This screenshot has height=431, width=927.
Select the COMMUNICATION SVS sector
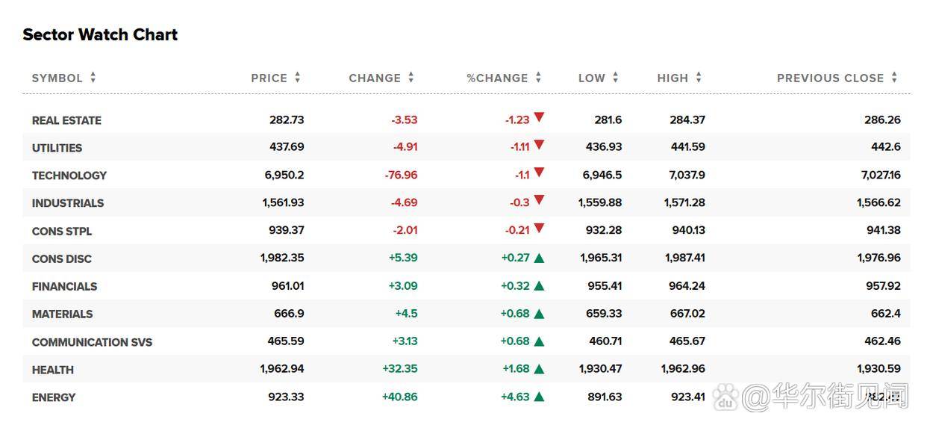click(x=92, y=342)
